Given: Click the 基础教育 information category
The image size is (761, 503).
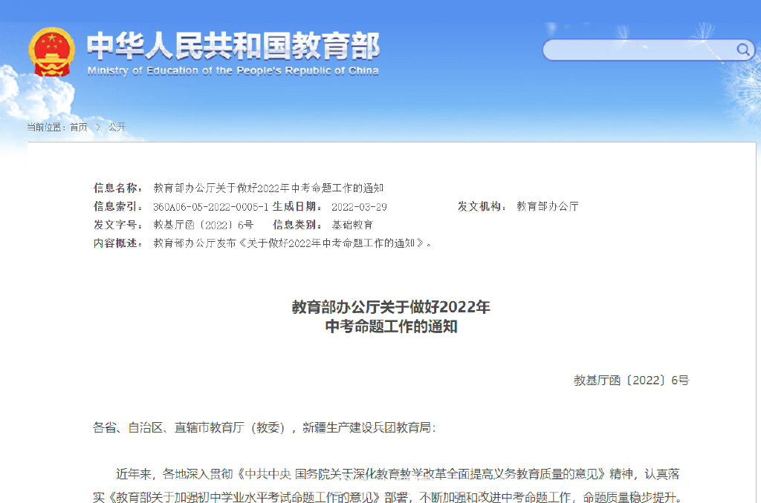Looking at the screenshot, I should point(352,225).
